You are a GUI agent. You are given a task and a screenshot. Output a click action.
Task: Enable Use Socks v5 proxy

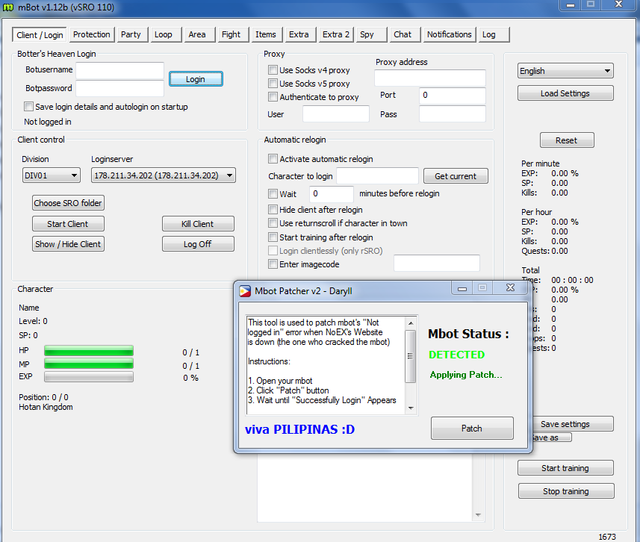coord(273,84)
